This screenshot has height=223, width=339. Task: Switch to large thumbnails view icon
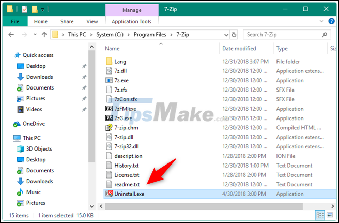[330, 215]
